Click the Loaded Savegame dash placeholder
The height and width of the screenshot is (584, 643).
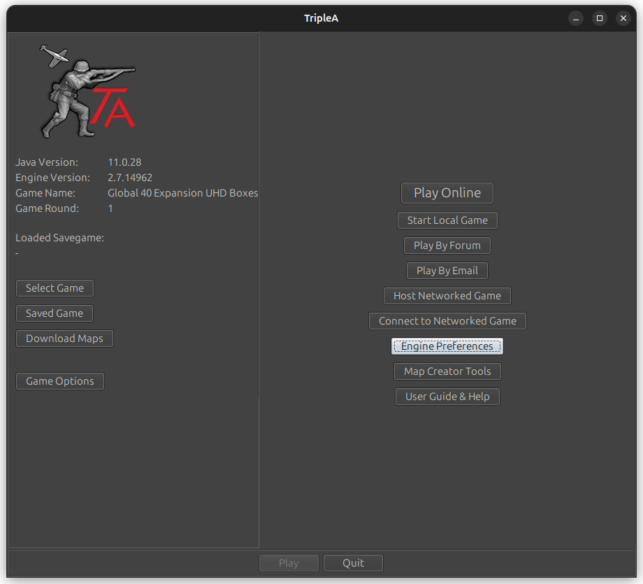(x=16, y=252)
